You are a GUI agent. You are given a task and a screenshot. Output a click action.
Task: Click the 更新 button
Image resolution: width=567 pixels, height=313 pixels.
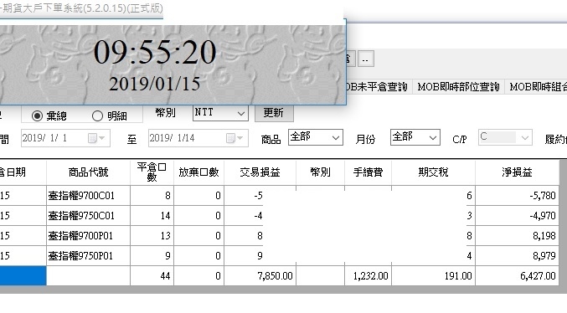pyautogui.click(x=274, y=113)
